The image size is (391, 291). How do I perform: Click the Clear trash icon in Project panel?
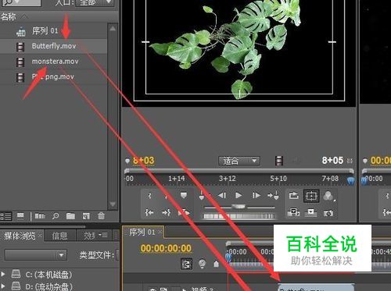pos(101,215)
